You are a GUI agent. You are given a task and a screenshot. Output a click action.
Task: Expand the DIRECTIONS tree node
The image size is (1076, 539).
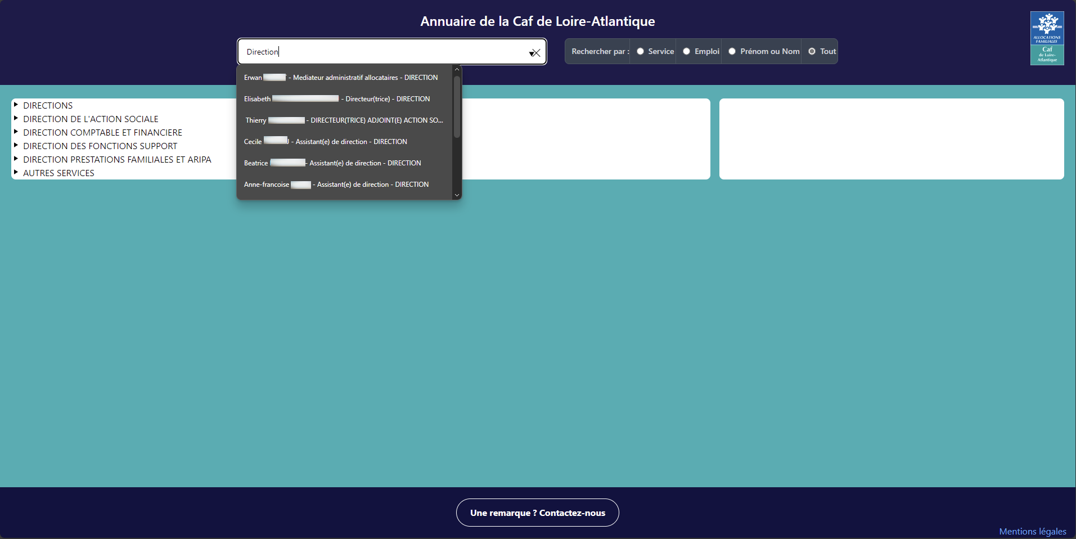(x=16, y=105)
